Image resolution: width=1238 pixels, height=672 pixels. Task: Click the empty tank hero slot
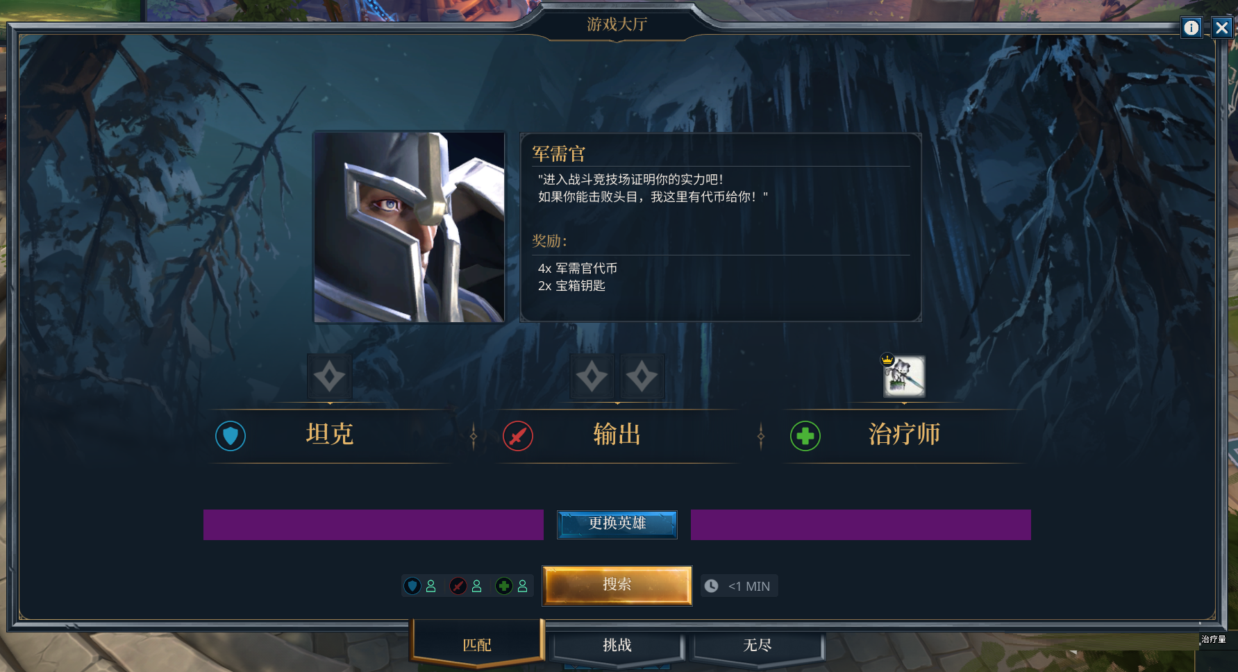pyautogui.click(x=330, y=377)
